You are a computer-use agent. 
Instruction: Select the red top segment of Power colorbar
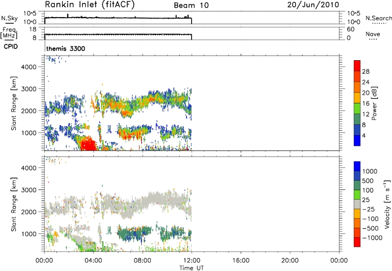click(x=357, y=66)
